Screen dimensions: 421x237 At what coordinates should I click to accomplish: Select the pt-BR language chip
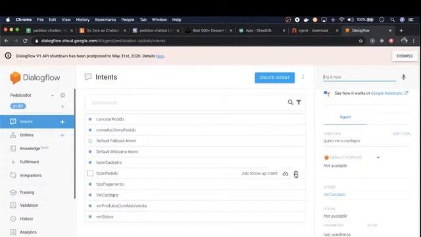point(18,106)
